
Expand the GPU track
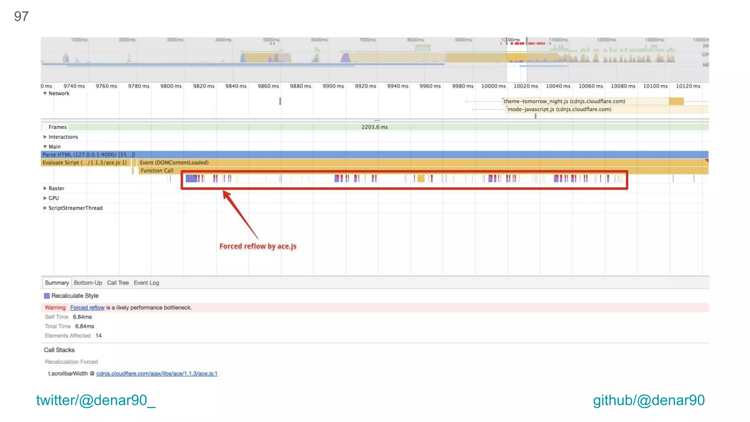(x=45, y=198)
